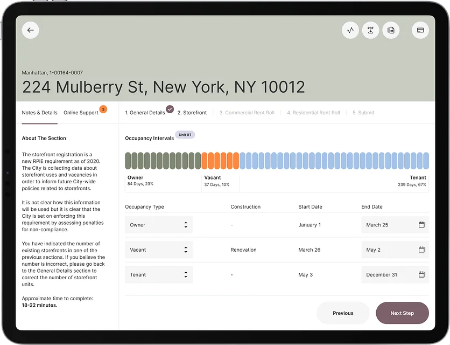Click the back arrow button
The image size is (450, 345).
(30, 30)
